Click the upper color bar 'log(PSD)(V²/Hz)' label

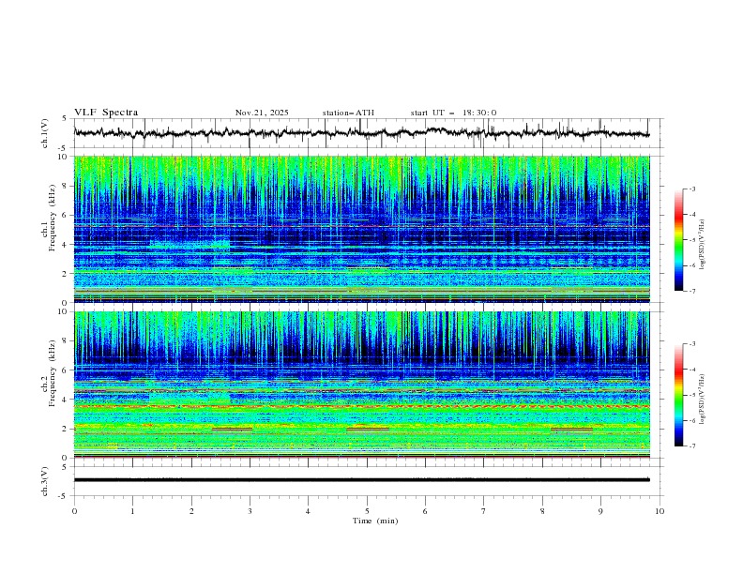click(702, 245)
